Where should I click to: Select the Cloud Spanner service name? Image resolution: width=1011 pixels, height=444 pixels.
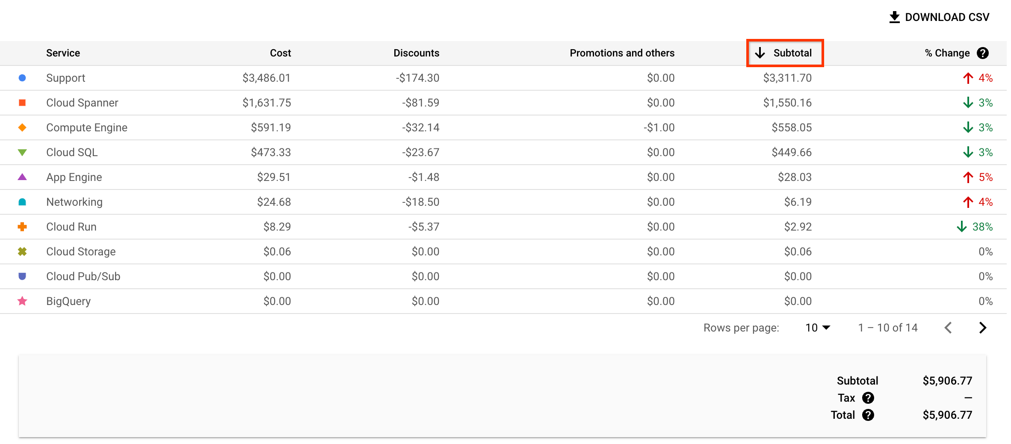82,103
